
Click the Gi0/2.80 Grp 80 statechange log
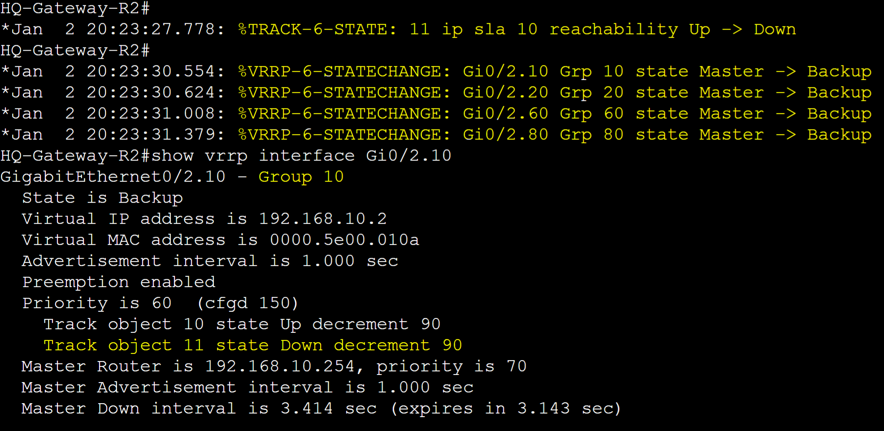555,135
